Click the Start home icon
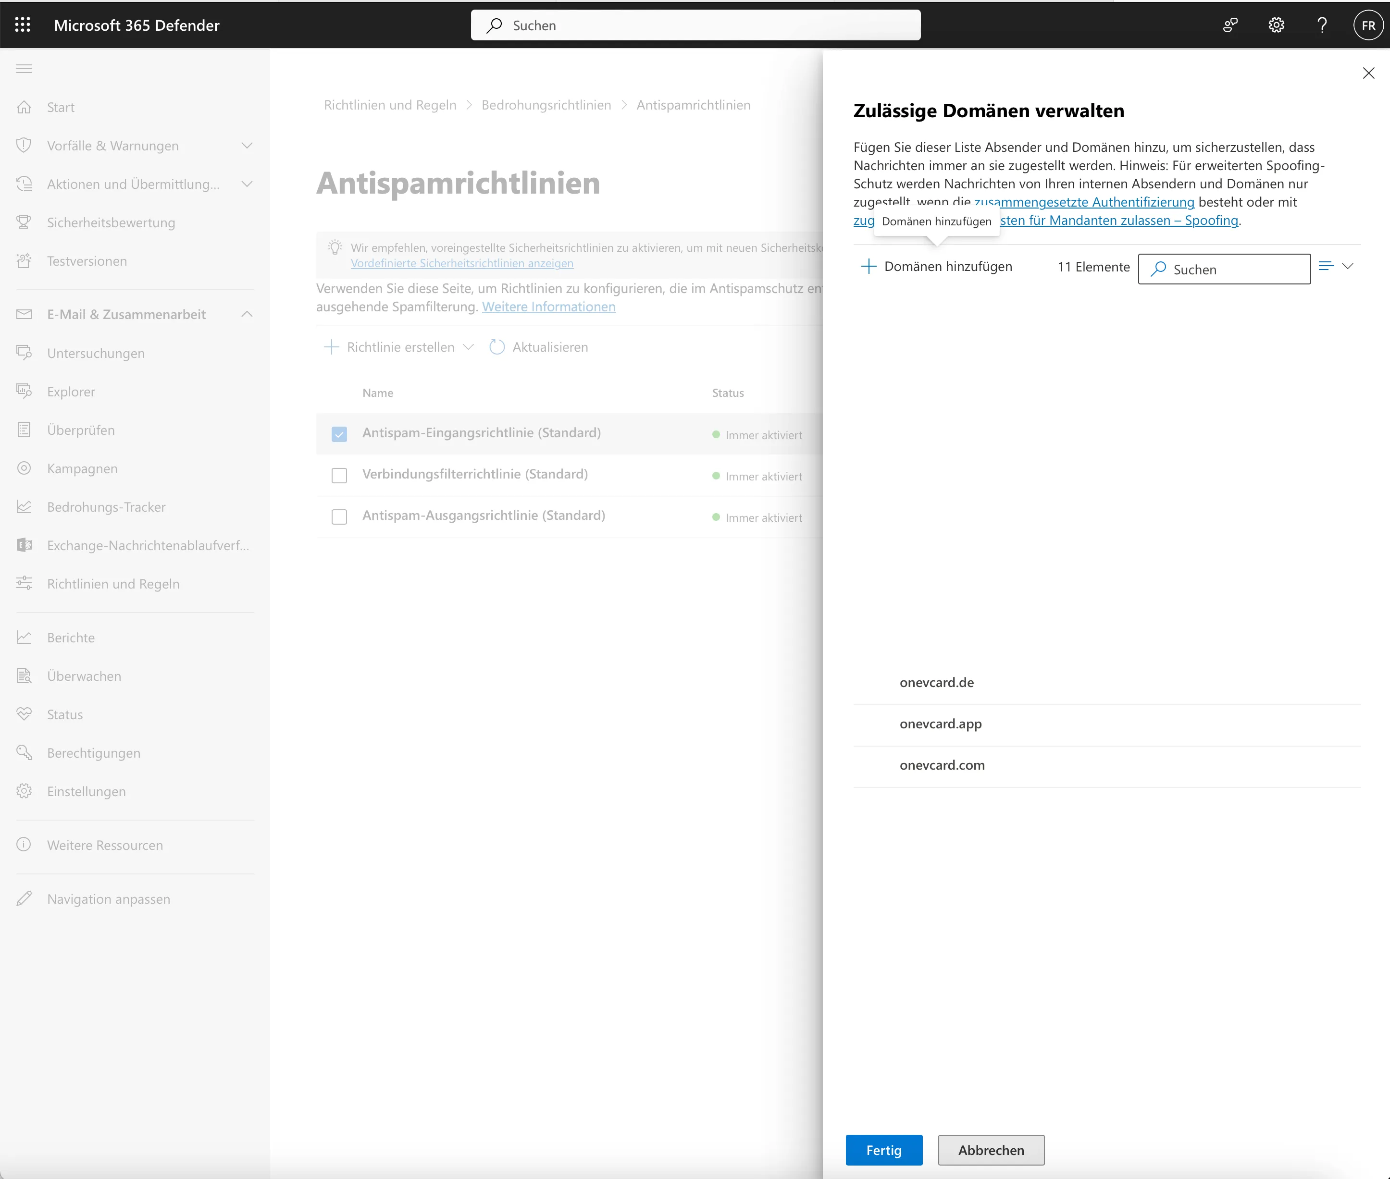Image resolution: width=1390 pixels, height=1179 pixels. pyautogui.click(x=24, y=107)
